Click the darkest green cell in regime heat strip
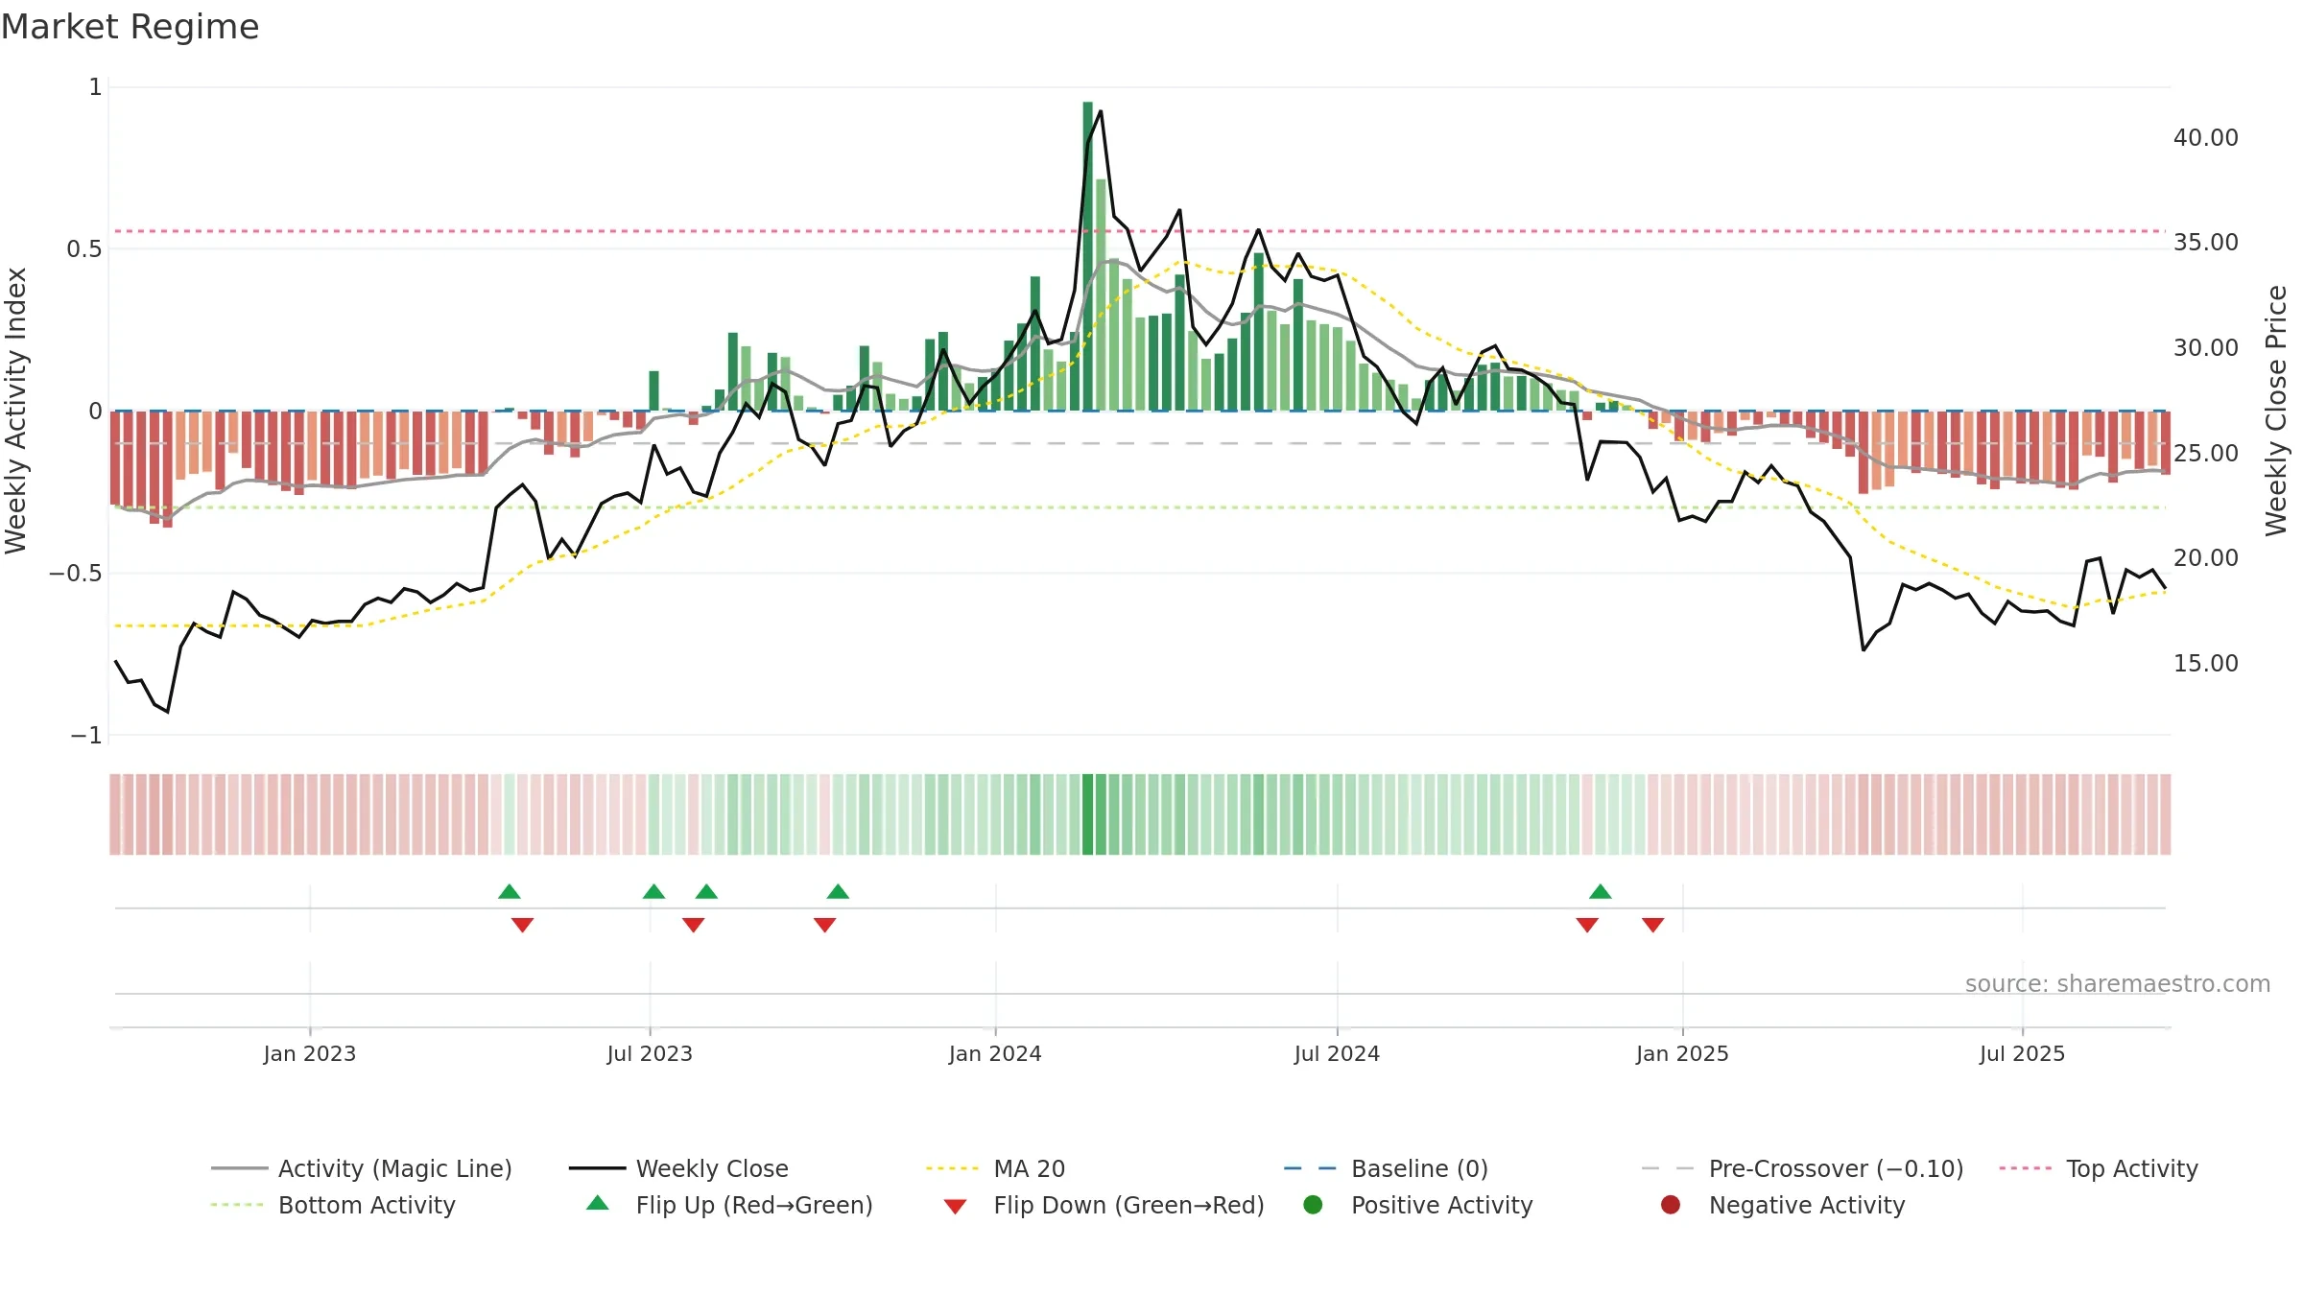 point(1087,814)
